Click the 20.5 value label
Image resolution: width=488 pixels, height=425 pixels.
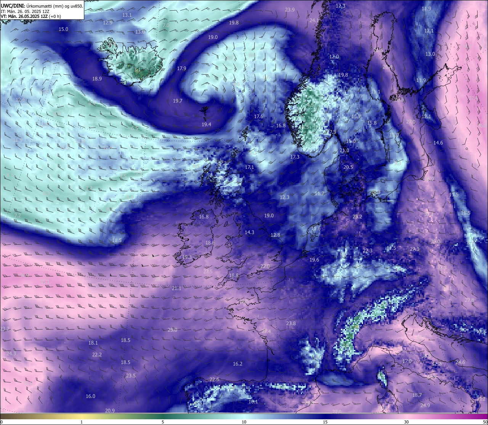348,167
